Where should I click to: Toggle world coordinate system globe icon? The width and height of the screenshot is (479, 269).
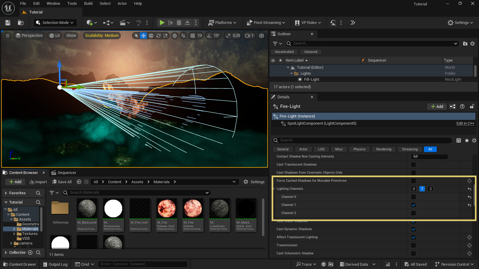point(175,36)
